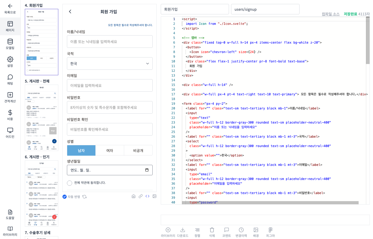Click the 비밀번호 input field
Image resolution: width=373 pixels, height=239 pixels.
tap(110, 107)
